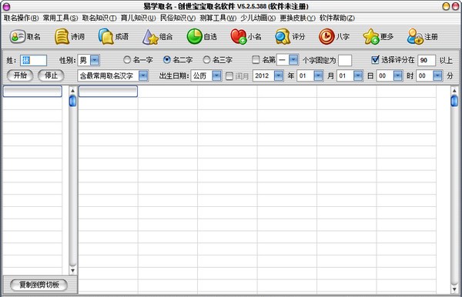Open the birth day dropdown
The image size is (462, 297).
358,76
